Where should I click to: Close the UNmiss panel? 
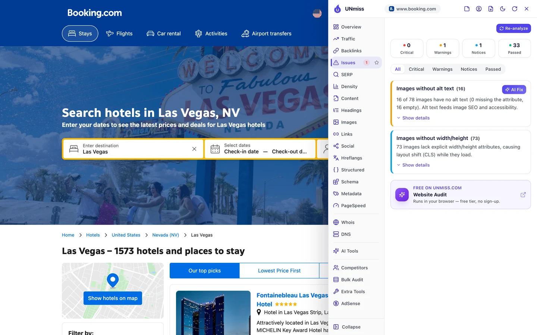(527, 9)
